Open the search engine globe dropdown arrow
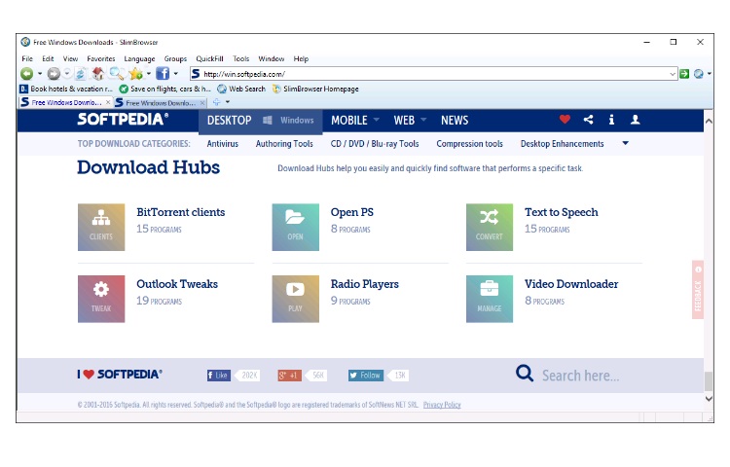The width and height of the screenshot is (730, 467). pos(709,74)
